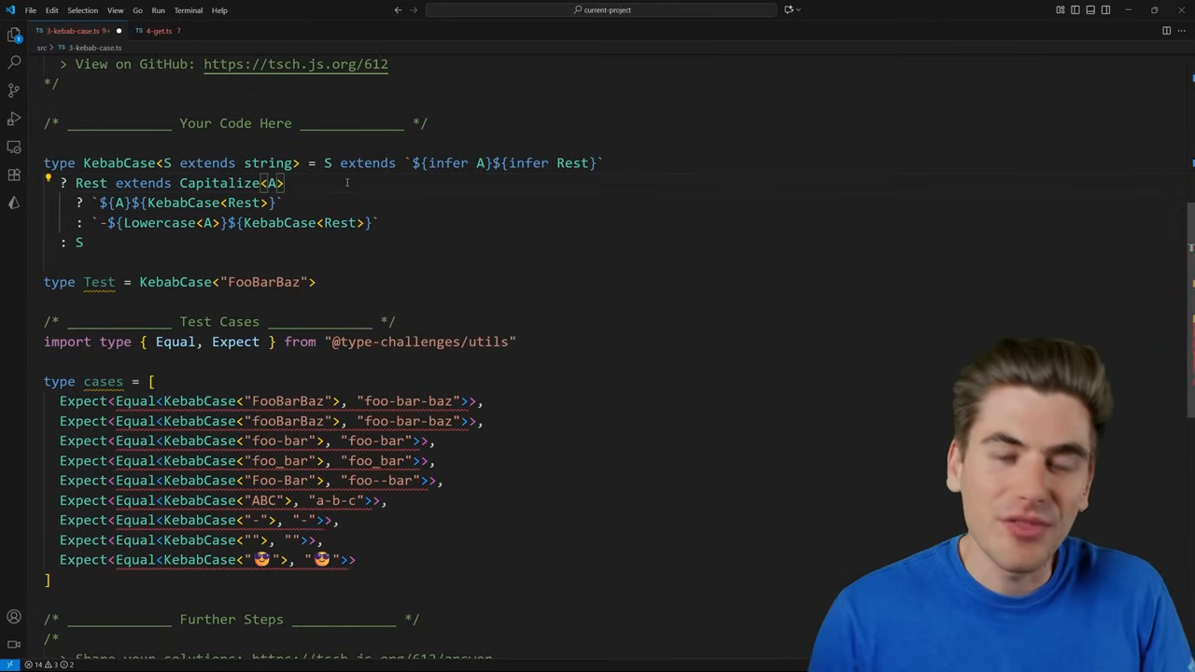This screenshot has height=672, width=1195.
Task: Go forward with the navigation arrow
Action: click(x=414, y=10)
